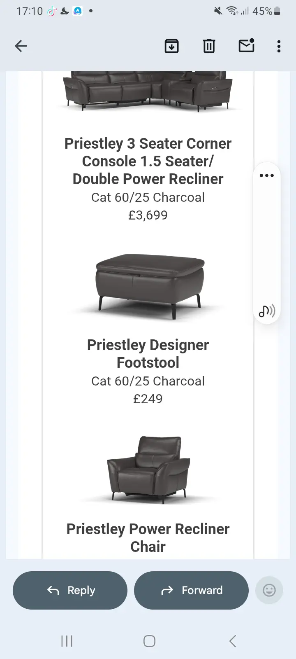This screenshot has height=659, width=296.
Task: Tap the read-aloud sound icon
Action: click(x=267, y=311)
